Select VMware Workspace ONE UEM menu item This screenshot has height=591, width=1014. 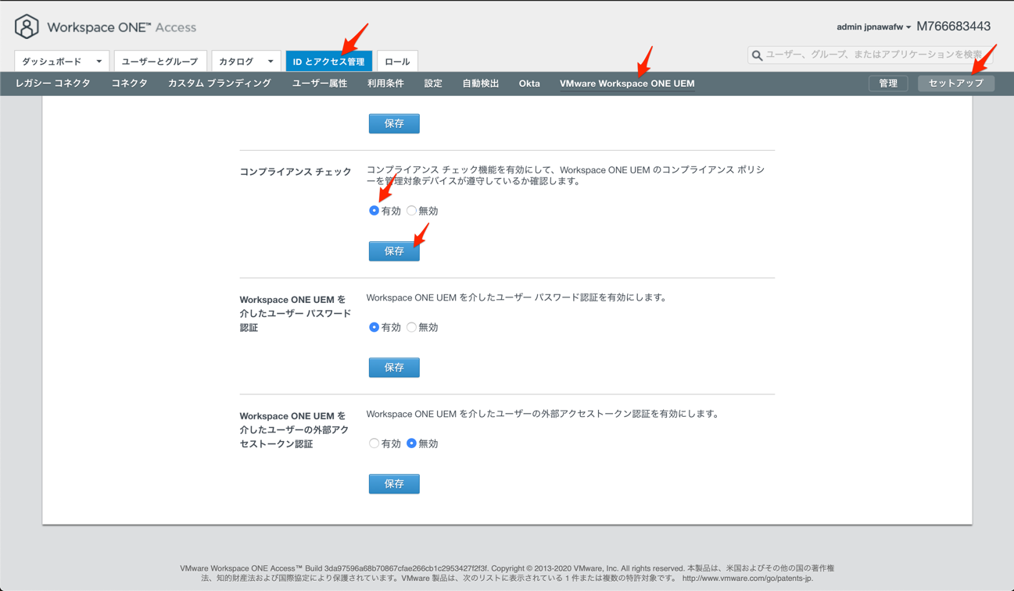click(x=627, y=84)
